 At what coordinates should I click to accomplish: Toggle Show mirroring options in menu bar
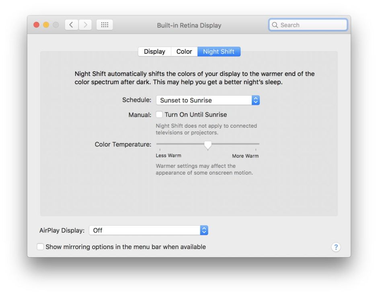(40, 247)
